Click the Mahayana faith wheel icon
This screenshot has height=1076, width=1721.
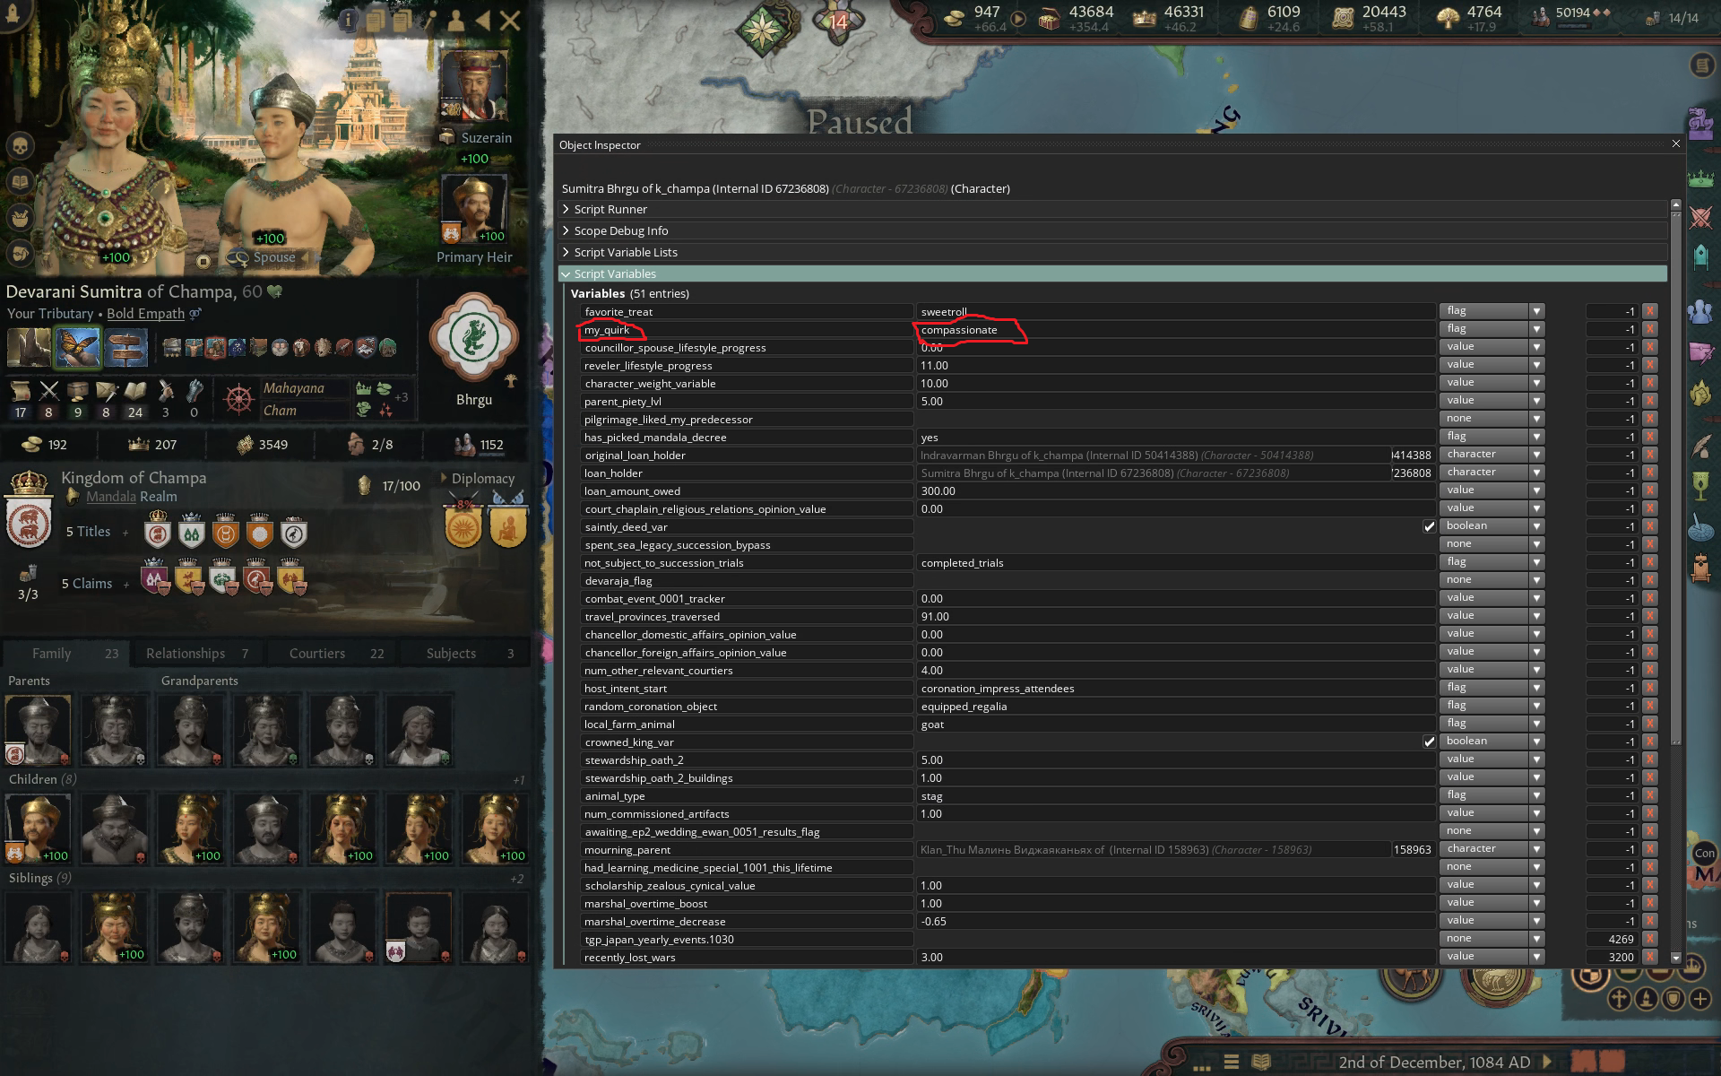(x=238, y=399)
